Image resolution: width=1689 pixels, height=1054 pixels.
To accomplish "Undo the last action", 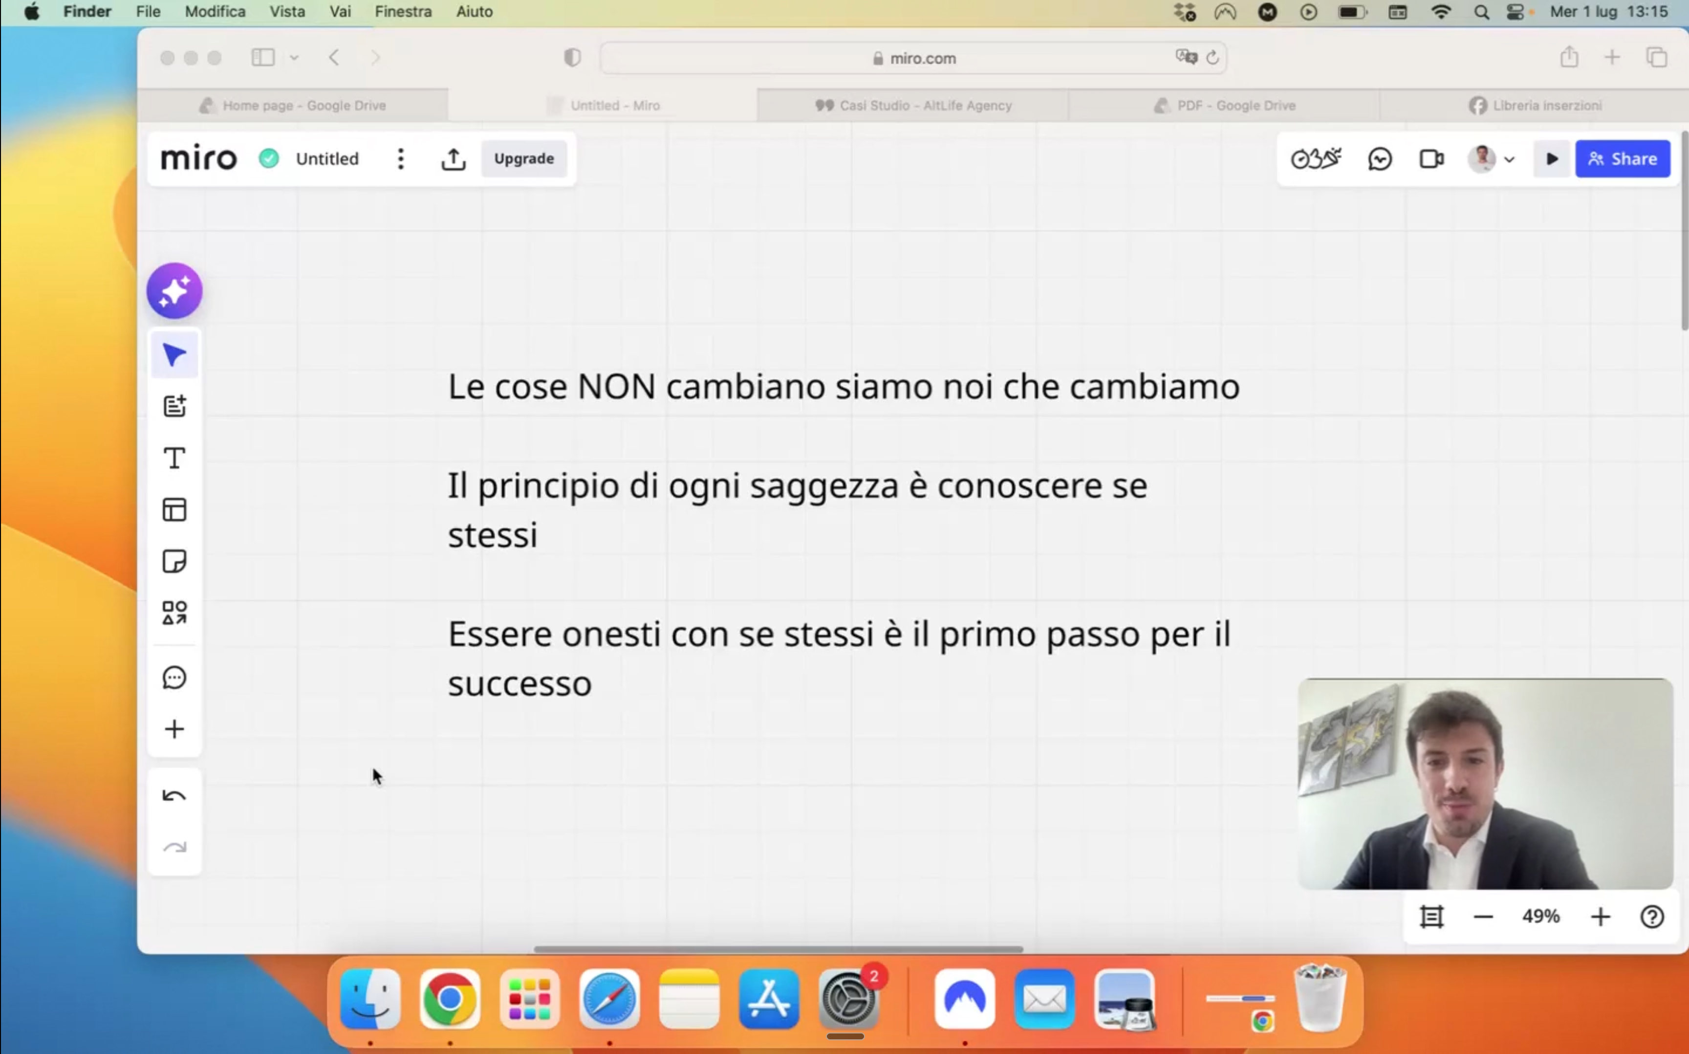I will [x=174, y=796].
